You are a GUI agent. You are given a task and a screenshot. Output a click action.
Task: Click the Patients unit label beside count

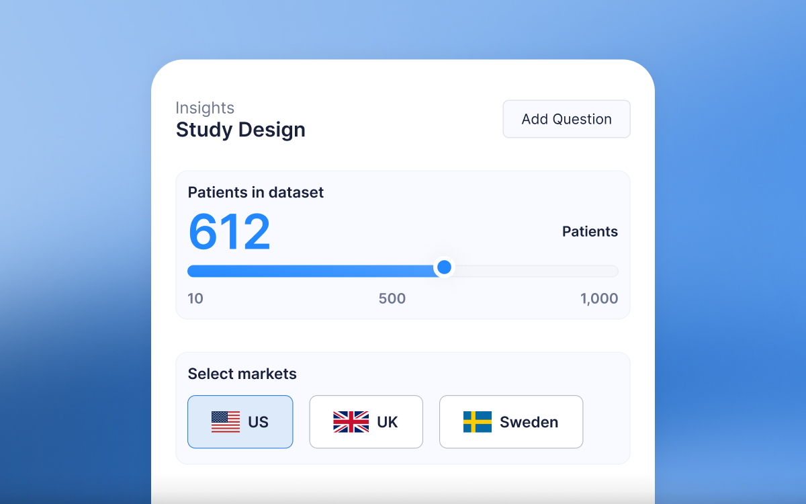pyautogui.click(x=590, y=232)
